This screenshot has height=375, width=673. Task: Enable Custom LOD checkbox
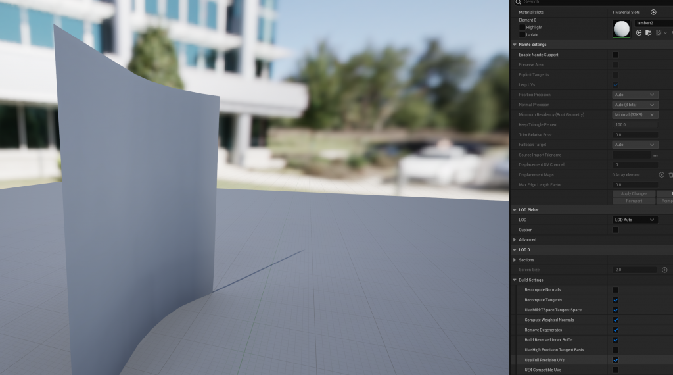pyautogui.click(x=615, y=230)
